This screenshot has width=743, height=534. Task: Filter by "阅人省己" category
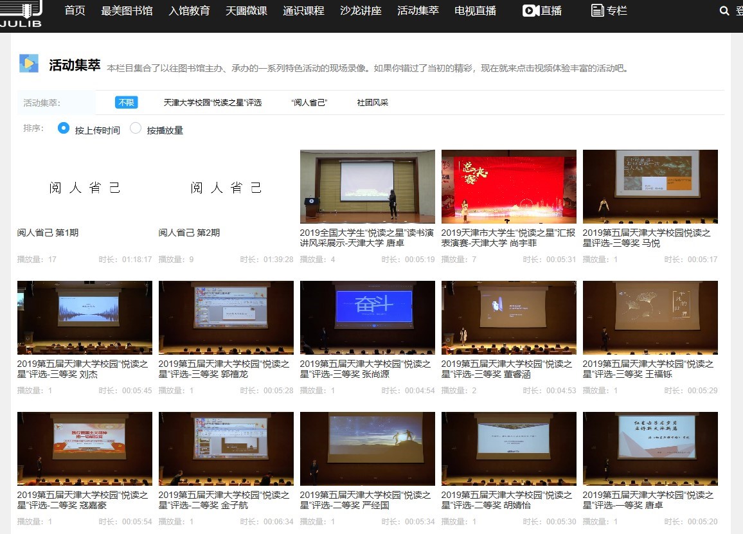point(309,103)
